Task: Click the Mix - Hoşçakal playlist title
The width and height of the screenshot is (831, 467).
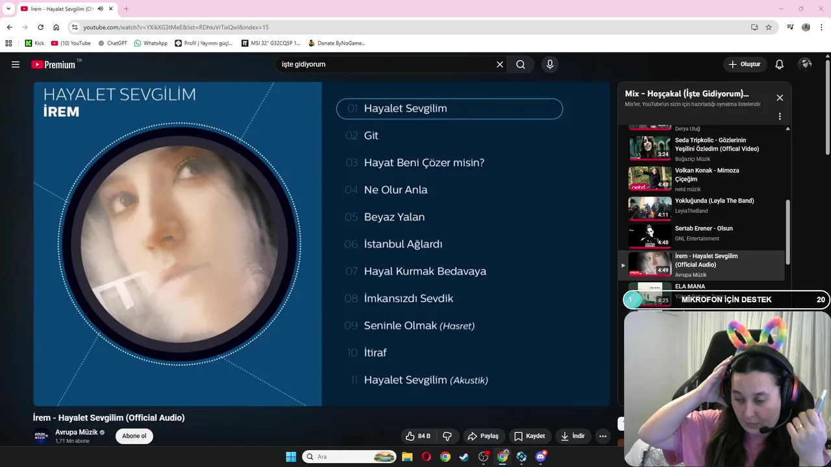Action: [x=687, y=94]
